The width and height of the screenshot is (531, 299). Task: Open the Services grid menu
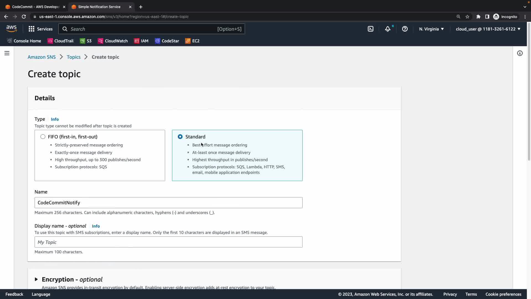click(40, 29)
